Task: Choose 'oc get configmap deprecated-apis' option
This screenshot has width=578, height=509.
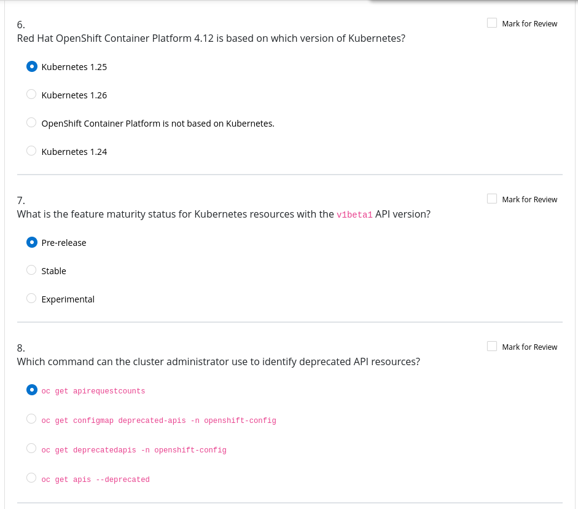Action: coord(32,419)
